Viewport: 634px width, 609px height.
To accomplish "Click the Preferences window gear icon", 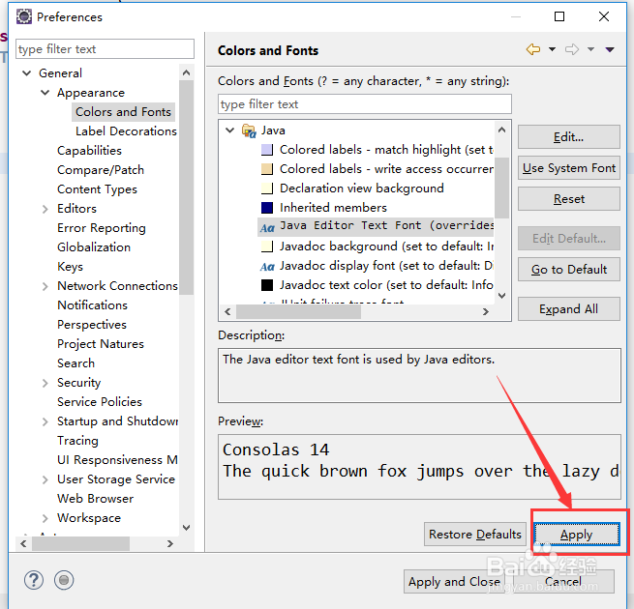I will coord(24,17).
